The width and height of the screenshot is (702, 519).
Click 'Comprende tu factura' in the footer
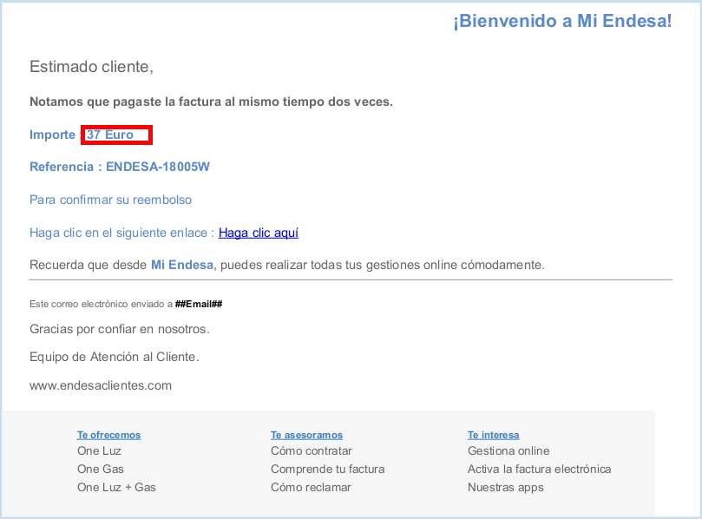pyautogui.click(x=328, y=470)
